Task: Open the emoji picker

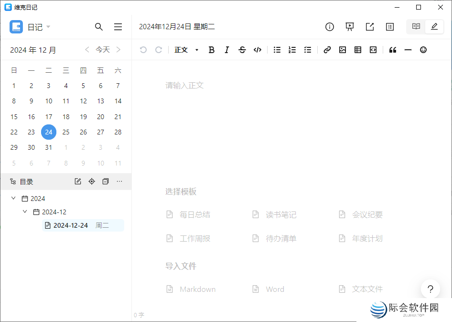Action: point(423,49)
